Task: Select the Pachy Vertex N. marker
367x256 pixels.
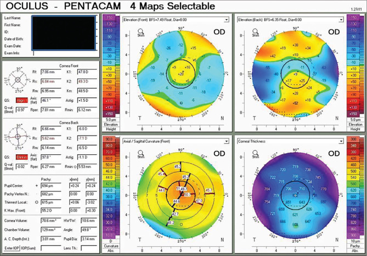Action: 36,195
